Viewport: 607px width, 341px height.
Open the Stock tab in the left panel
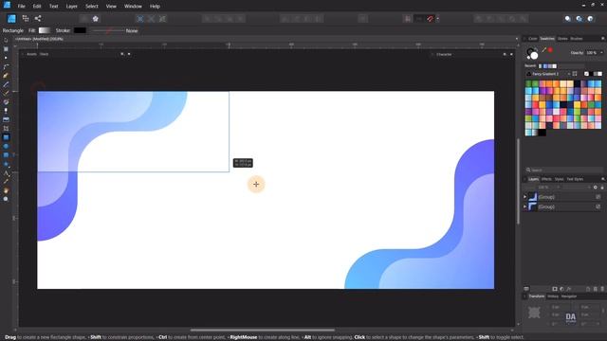tap(45, 54)
